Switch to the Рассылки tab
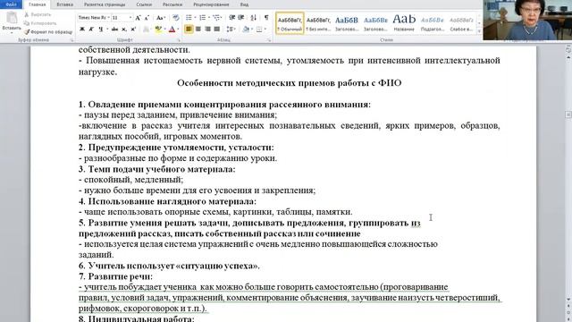This screenshot has height=322, width=572. (x=172, y=4)
